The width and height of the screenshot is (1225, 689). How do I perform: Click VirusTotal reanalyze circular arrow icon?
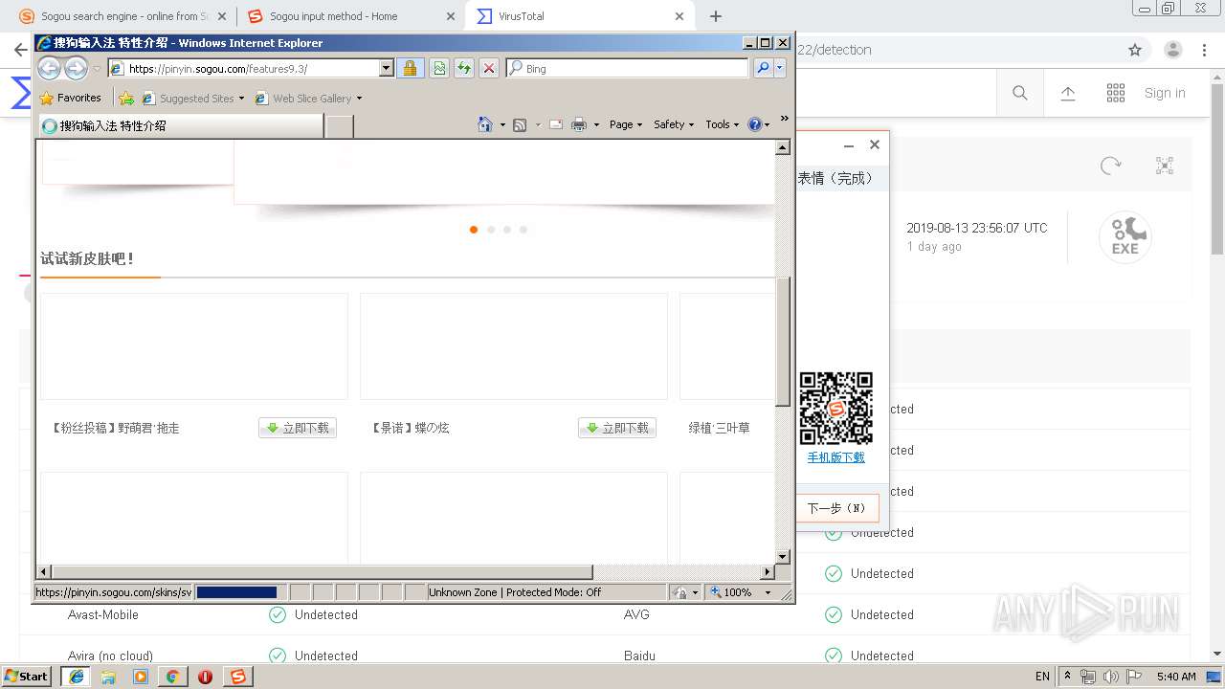[1110, 166]
